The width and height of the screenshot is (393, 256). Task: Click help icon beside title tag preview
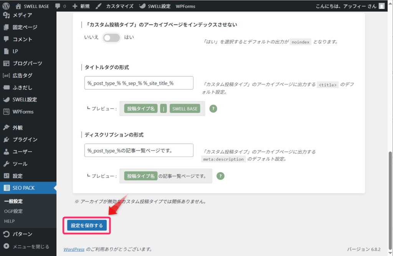[x=213, y=109]
